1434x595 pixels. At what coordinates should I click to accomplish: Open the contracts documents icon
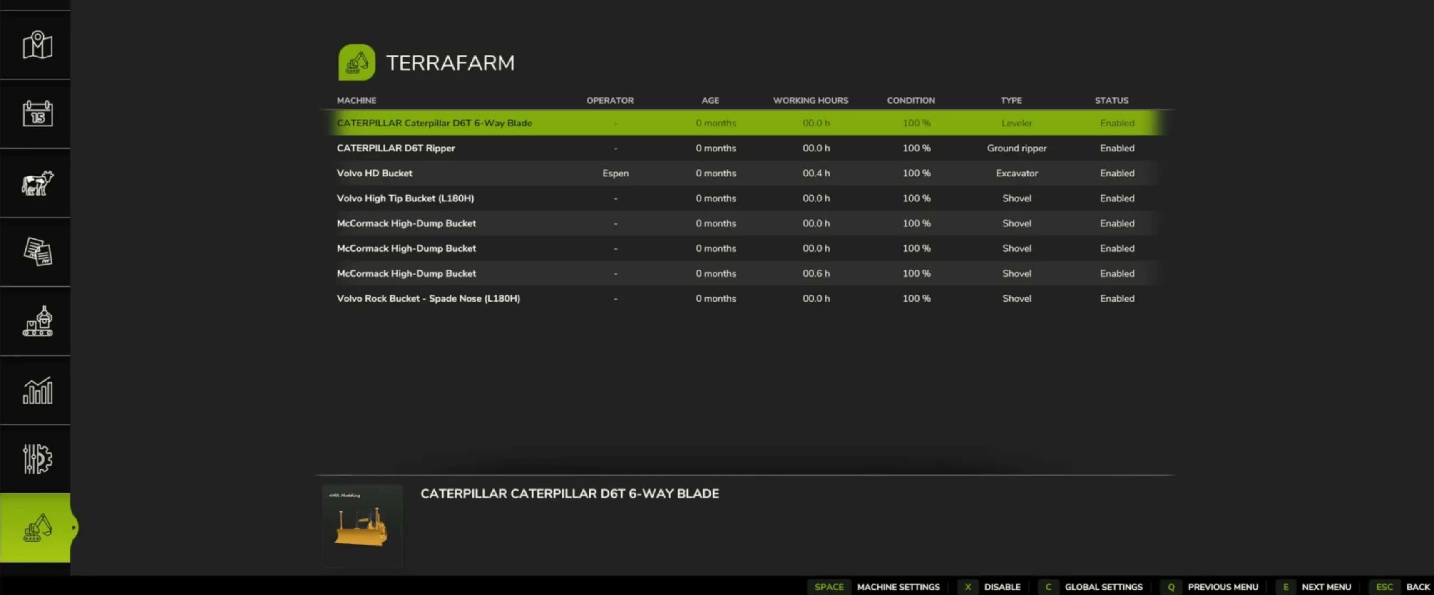click(37, 252)
